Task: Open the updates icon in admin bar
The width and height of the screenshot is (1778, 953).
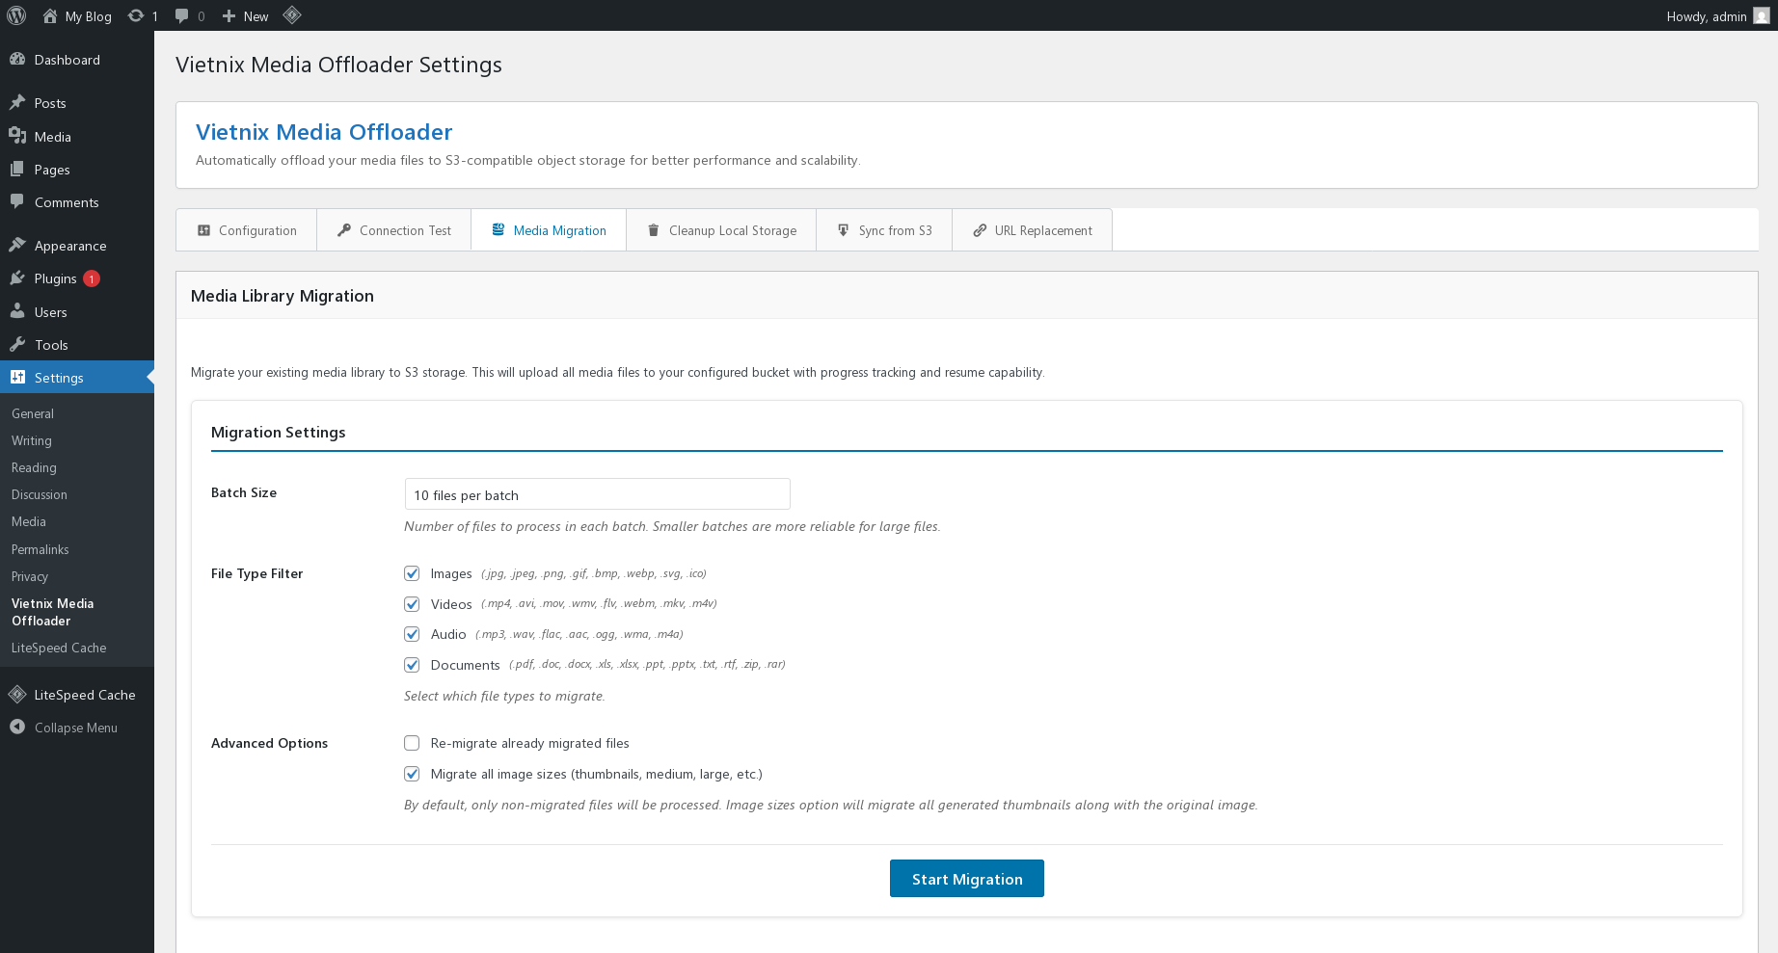Action: point(137,15)
